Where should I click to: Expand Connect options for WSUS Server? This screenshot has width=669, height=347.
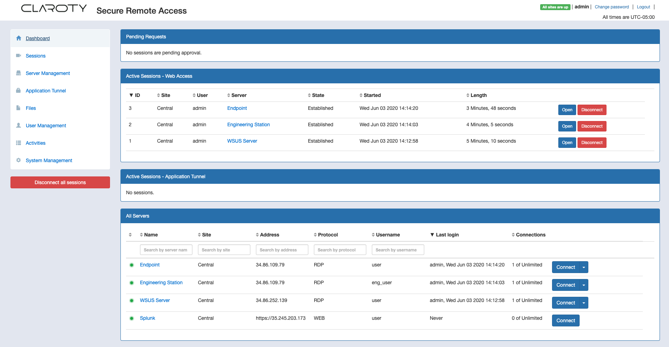coord(583,303)
